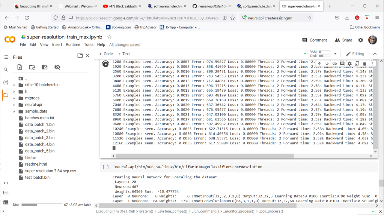Copy link to cell using the link icon
384x215 pixels.
(x=334, y=64)
